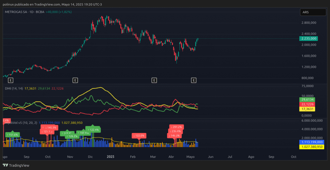Click the green 29,6134 value in DMI legend
330x170 pixels.
[44, 88]
